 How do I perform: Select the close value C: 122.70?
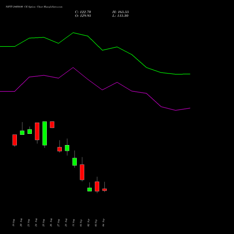click(x=83, y=12)
